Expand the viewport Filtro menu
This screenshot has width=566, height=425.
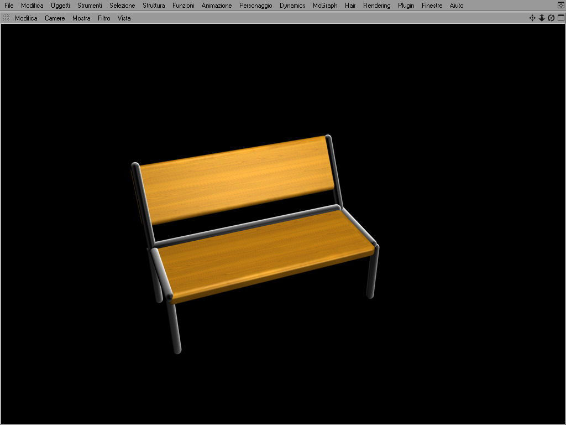coord(104,18)
